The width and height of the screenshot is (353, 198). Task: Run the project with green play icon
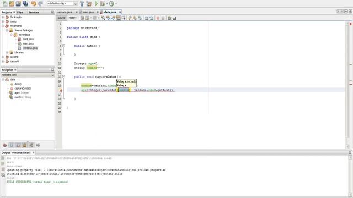coord(96,3)
